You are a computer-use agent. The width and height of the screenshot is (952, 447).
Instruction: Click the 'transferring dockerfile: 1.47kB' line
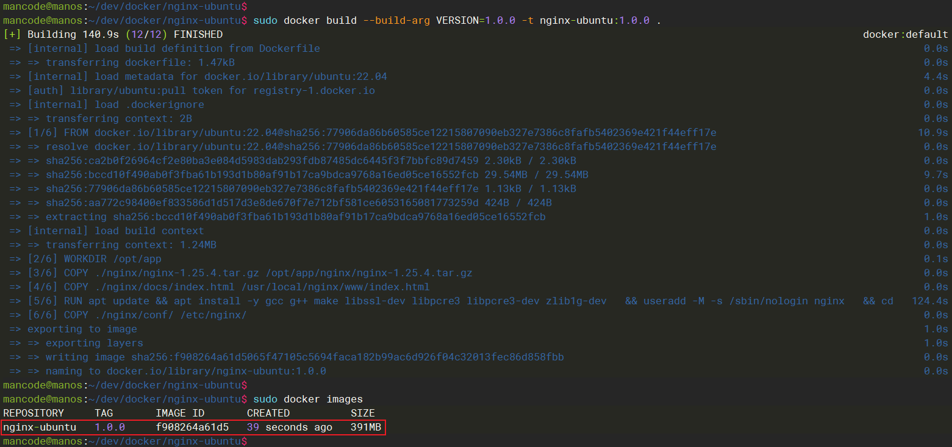click(140, 62)
